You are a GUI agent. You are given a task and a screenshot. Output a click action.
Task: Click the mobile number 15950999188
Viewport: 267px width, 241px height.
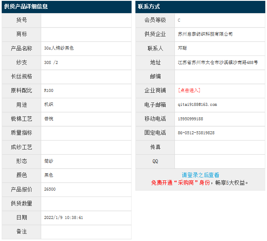pos(191,119)
